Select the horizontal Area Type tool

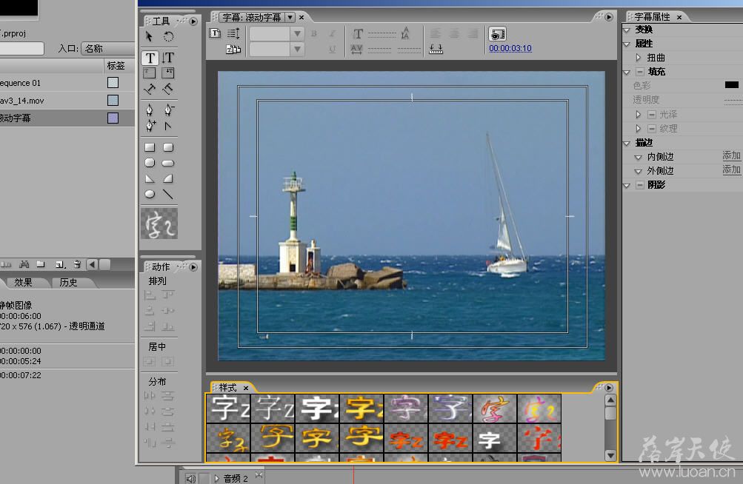149,73
